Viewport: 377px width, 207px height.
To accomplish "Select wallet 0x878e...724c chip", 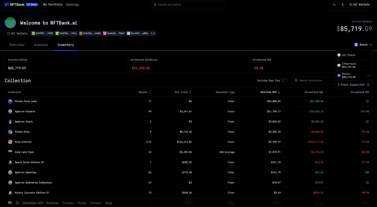I will pos(66,33).
